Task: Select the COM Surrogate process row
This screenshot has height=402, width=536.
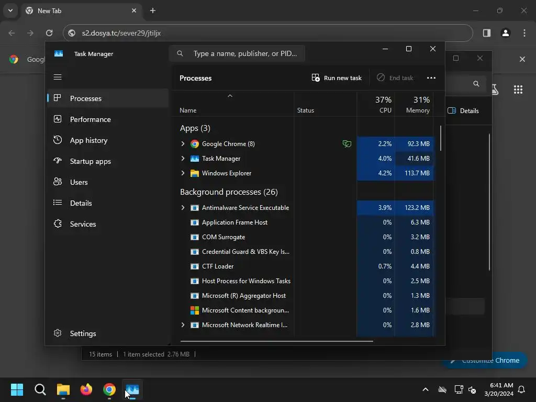Action: point(303,237)
